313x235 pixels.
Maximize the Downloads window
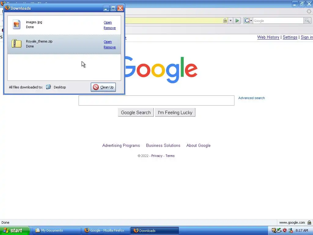(x=113, y=8)
